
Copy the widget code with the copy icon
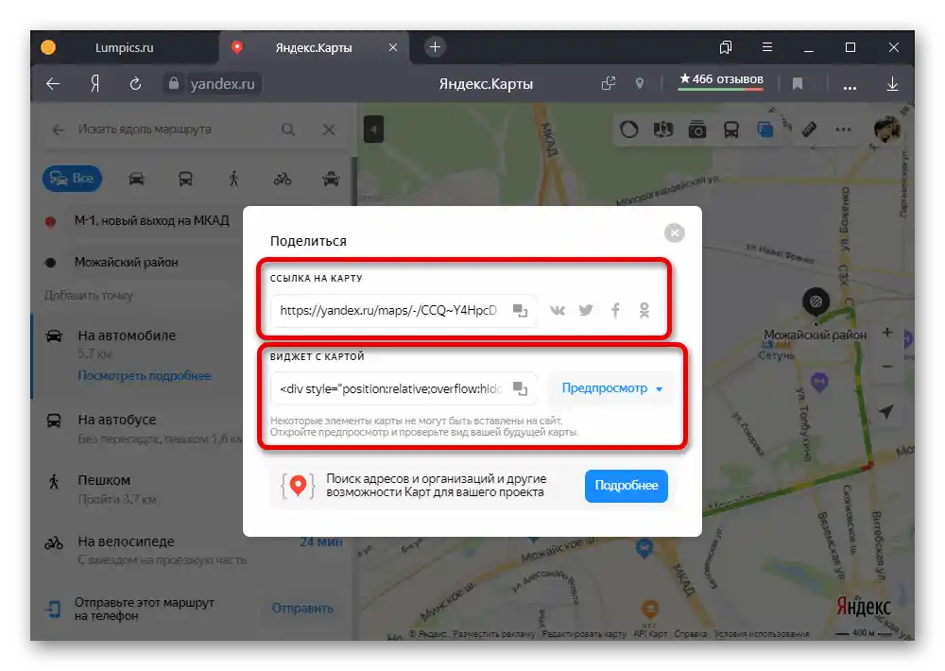pos(520,388)
